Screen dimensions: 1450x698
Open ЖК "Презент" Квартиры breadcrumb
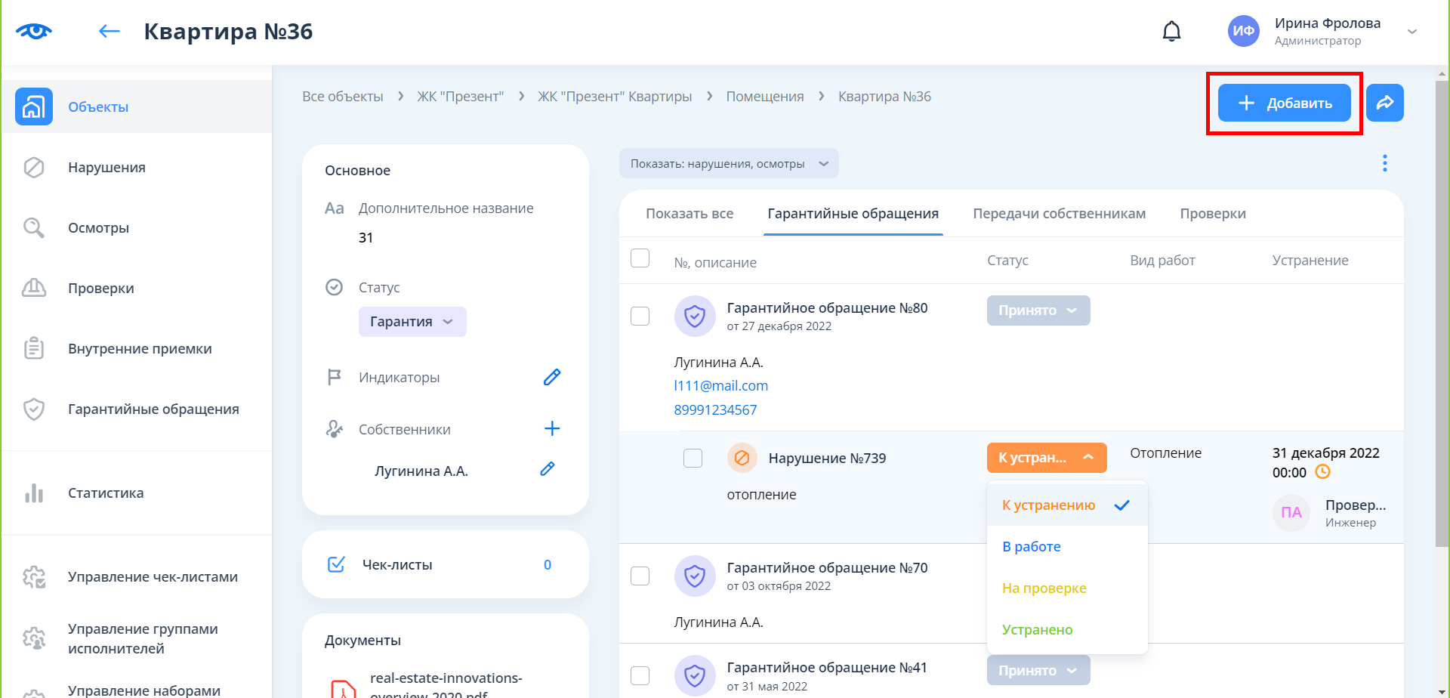click(614, 97)
